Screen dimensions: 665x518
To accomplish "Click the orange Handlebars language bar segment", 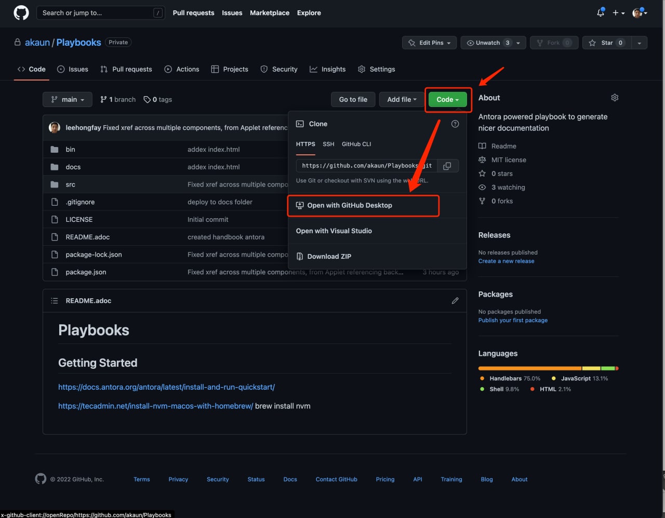I will click(530, 368).
